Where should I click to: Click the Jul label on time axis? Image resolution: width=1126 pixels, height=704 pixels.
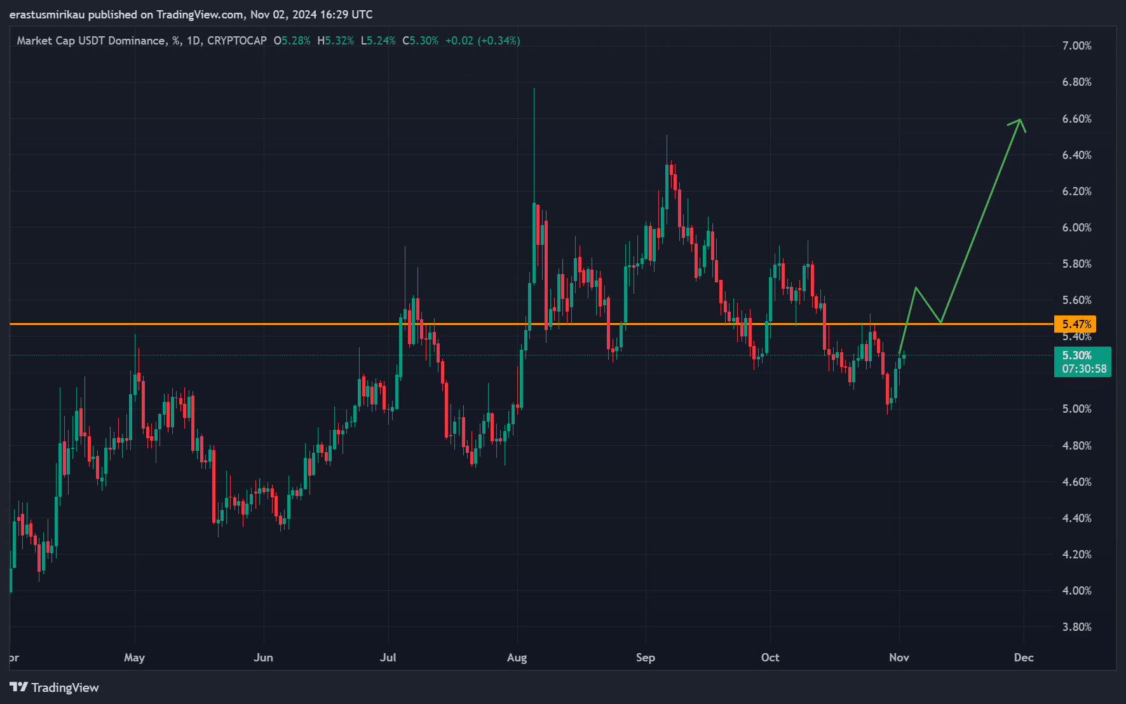[388, 658]
